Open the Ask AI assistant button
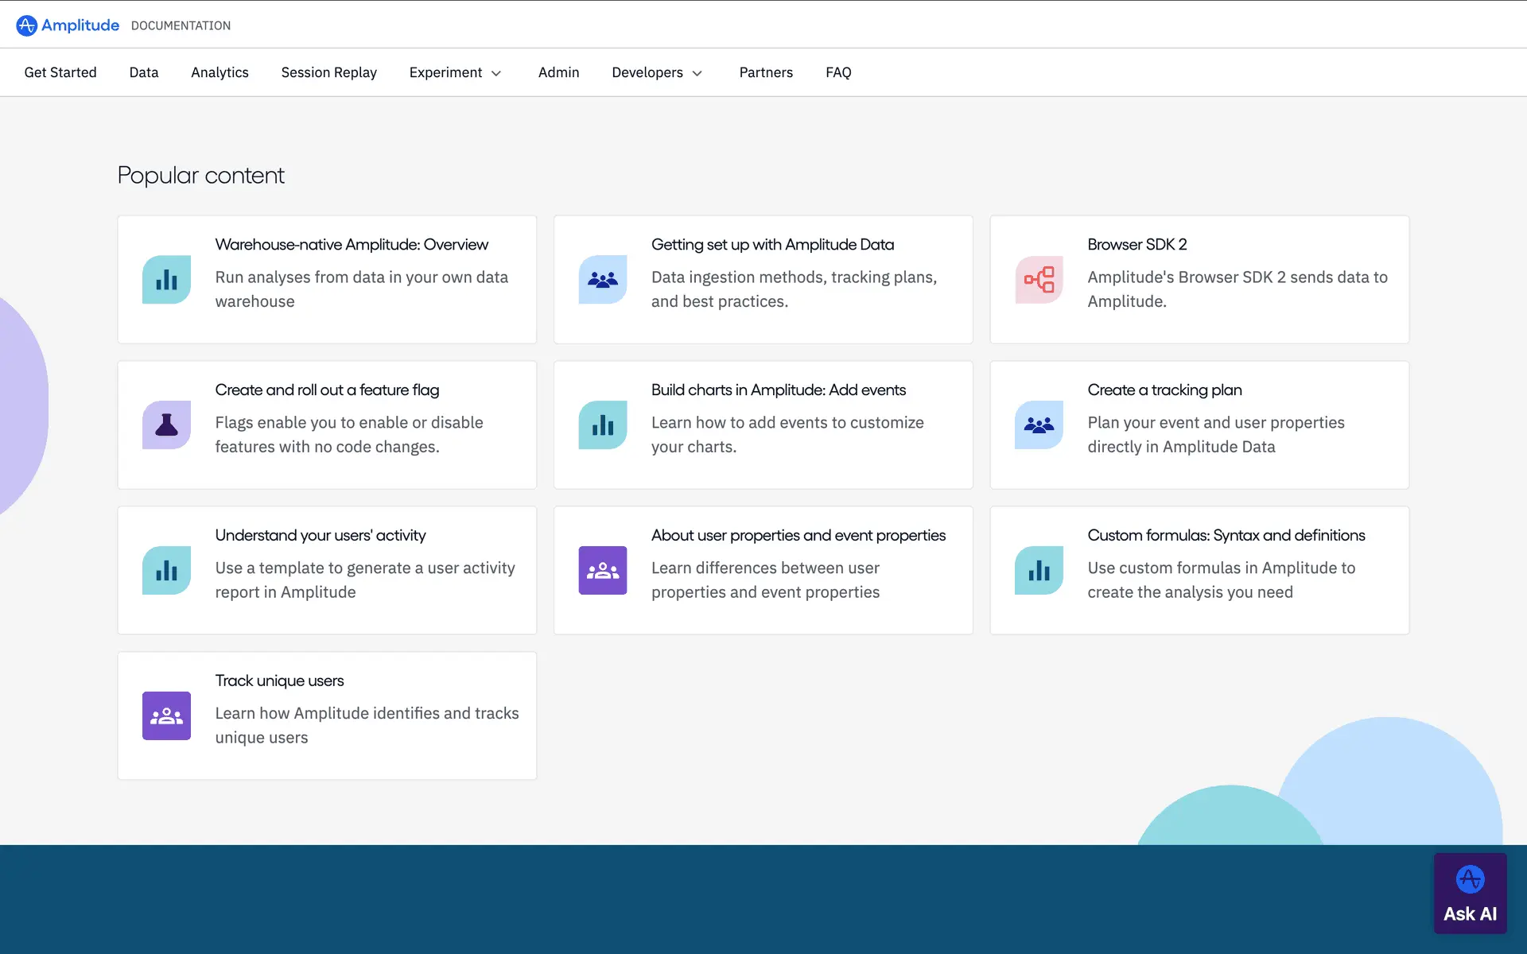The image size is (1527, 954). [x=1470, y=894]
